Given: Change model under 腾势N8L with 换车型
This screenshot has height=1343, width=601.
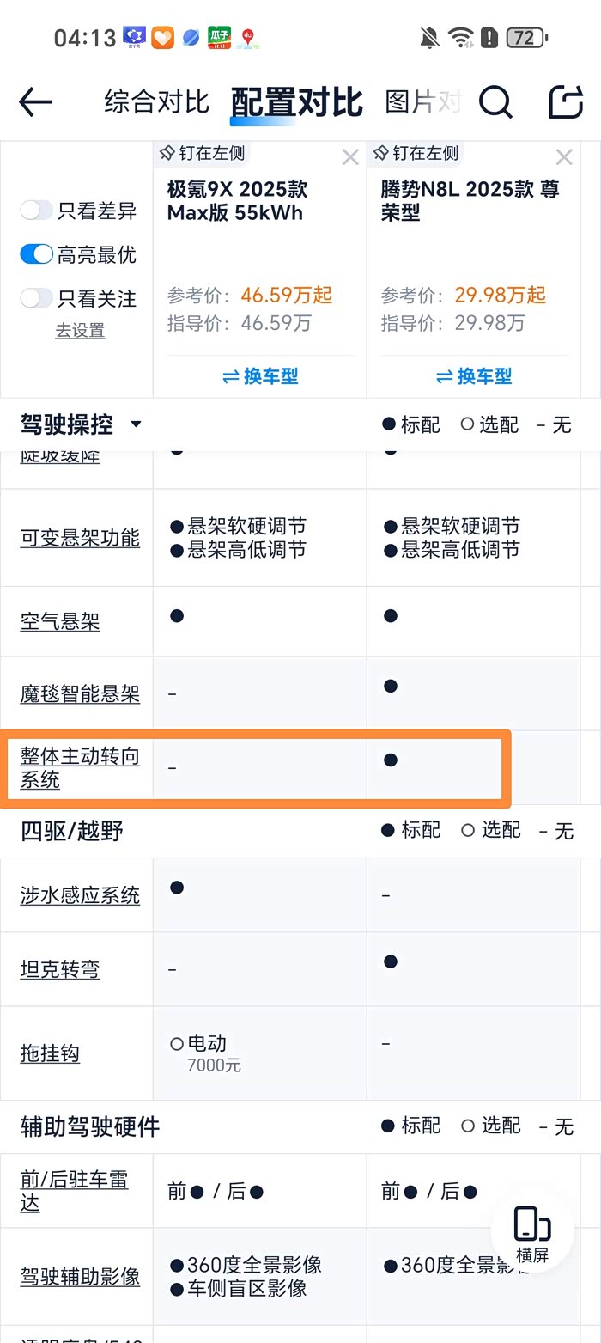Looking at the screenshot, I should [x=474, y=376].
